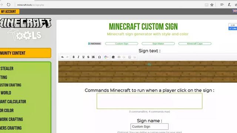Open the Minecraft Cape ad link
This screenshot has height=133, width=237.
pos(195,44)
